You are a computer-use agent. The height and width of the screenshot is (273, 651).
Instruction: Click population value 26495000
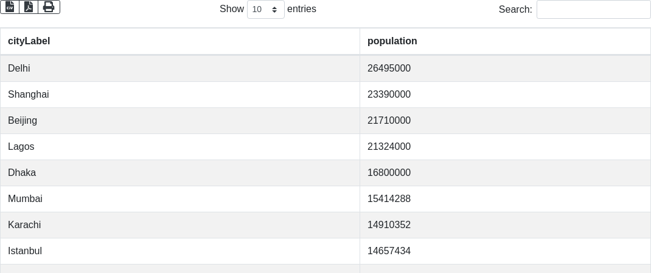tap(389, 69)
